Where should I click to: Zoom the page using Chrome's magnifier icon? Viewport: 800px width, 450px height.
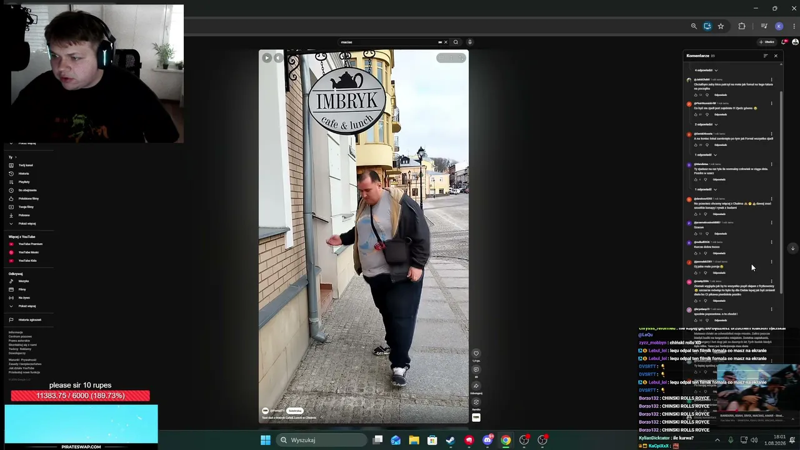pyautogui.click(x=694, y=26)
